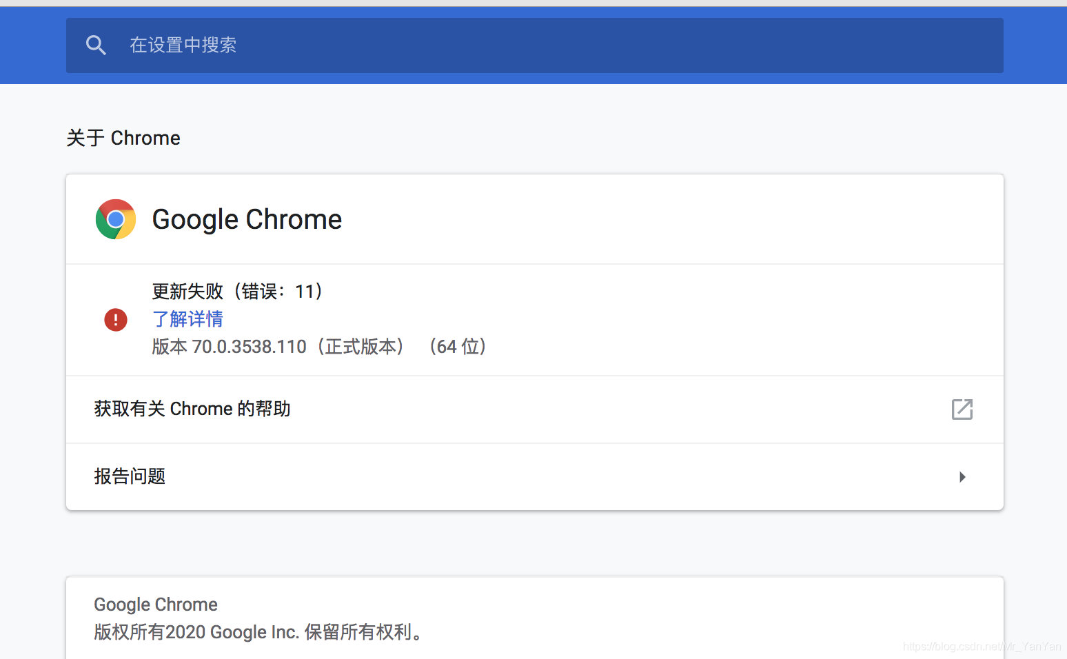This screenshot has width=1067, height=659.
Task: Click the magnifier search icon
Action: point(96,45)
